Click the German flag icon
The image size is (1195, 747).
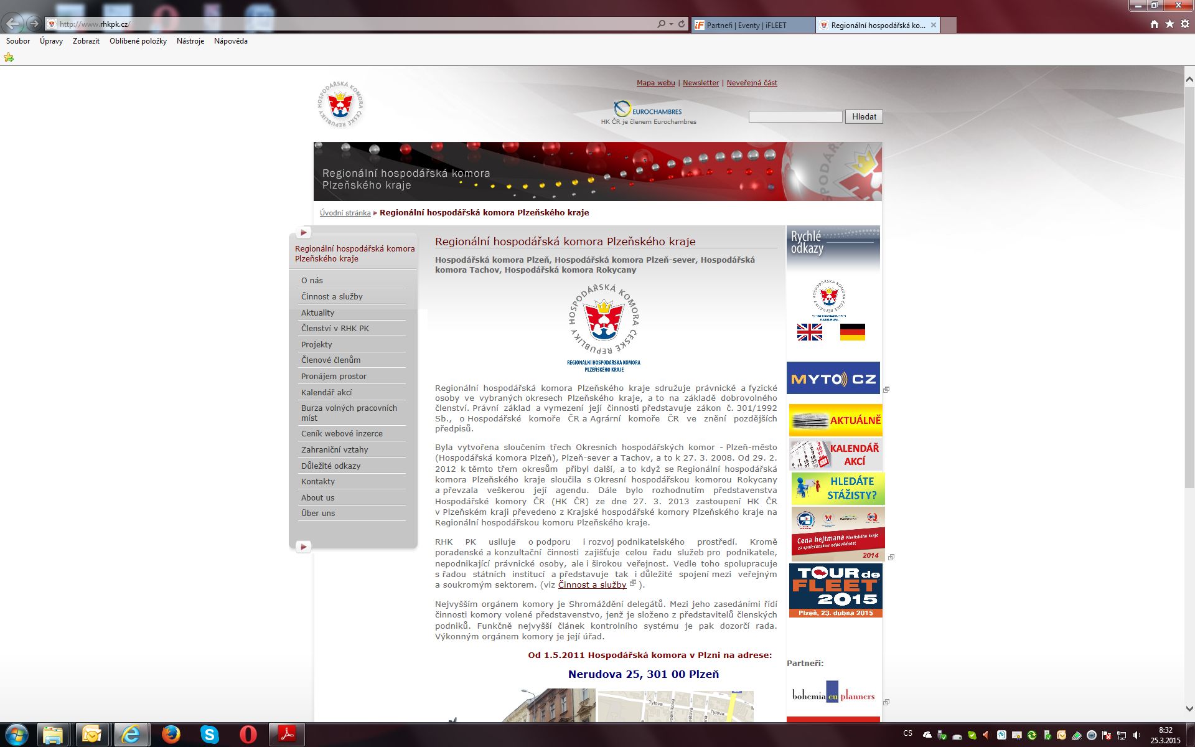click(852, 332)
